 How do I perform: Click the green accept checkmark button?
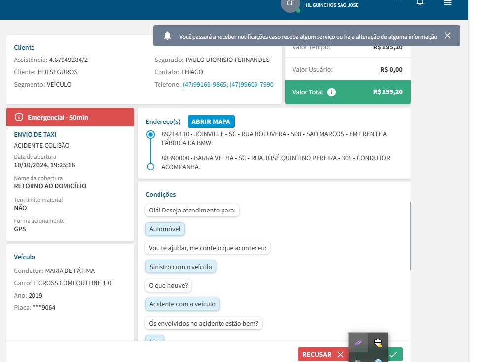394,354
